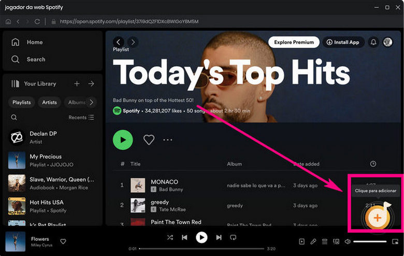The height and width of the screenshot is (256, 404).
Task: Go to the previous track
Action: tap(184, 237)
